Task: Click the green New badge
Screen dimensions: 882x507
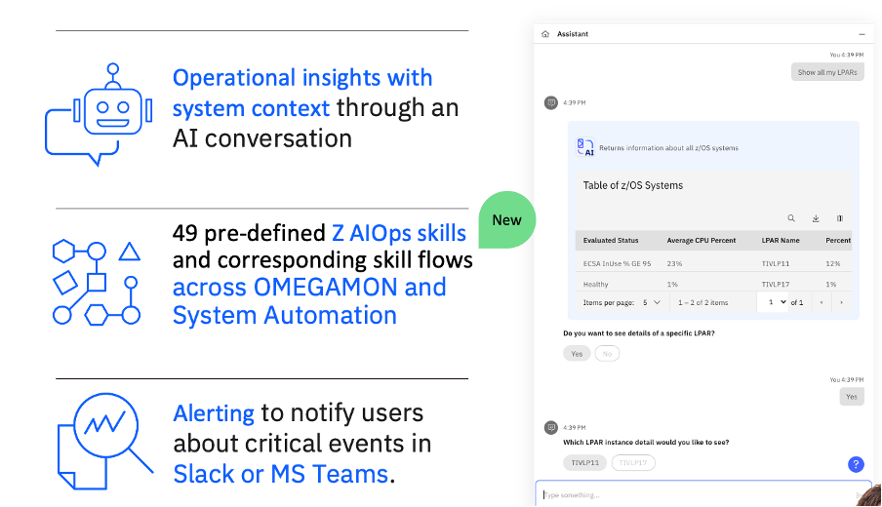Action: coord(506,219)
